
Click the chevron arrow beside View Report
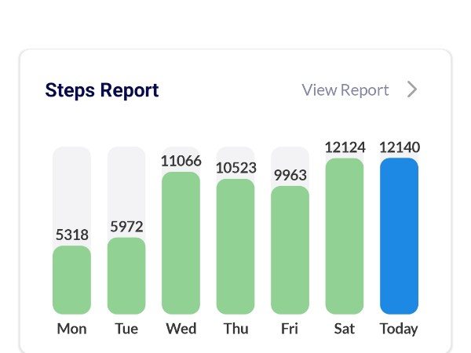tap(412, 89)
